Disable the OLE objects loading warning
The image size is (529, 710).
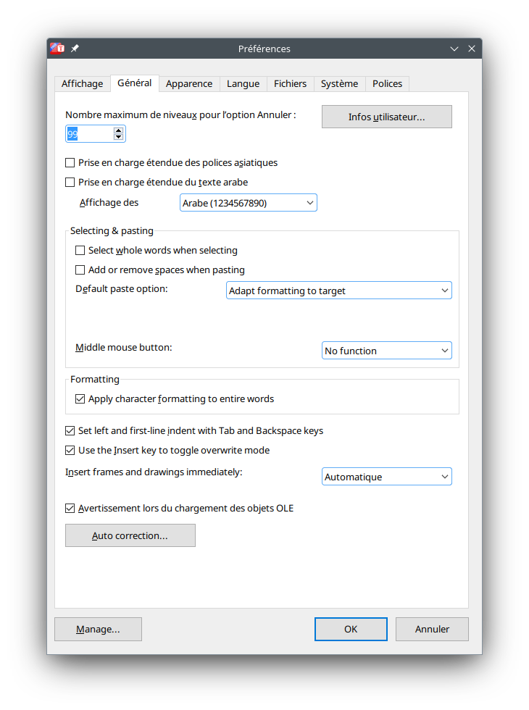tap(70, 509)
